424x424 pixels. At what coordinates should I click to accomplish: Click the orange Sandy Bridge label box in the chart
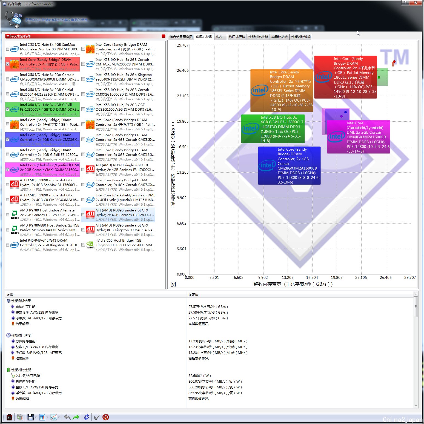[x=282, y=91]
